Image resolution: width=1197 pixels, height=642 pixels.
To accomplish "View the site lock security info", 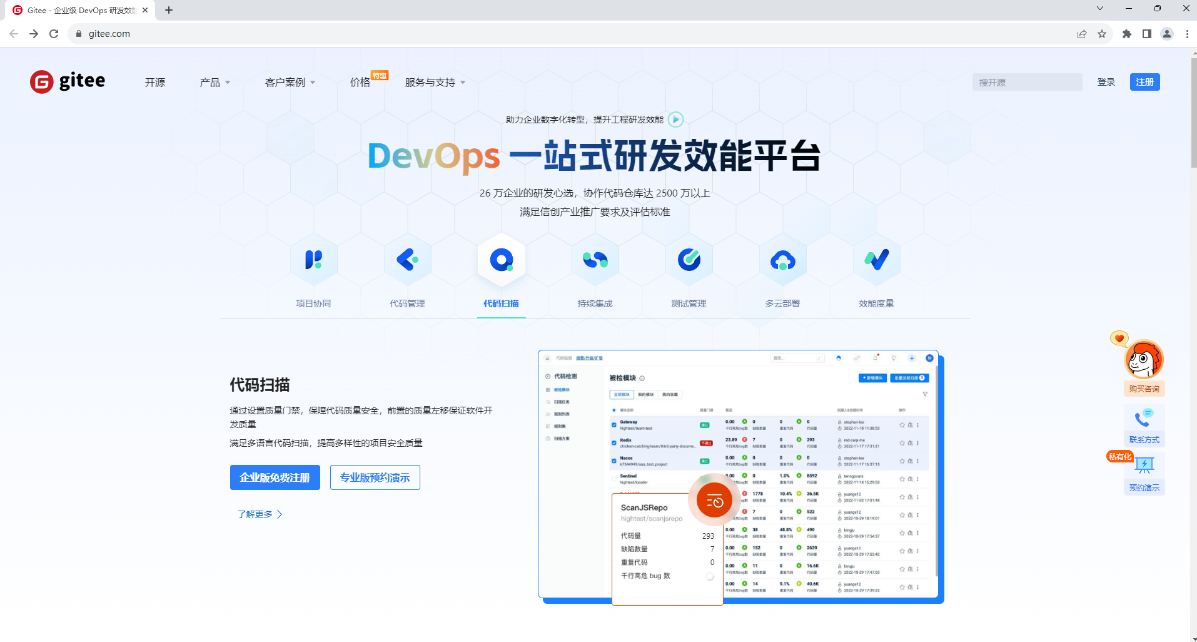I will coord(79,34).
